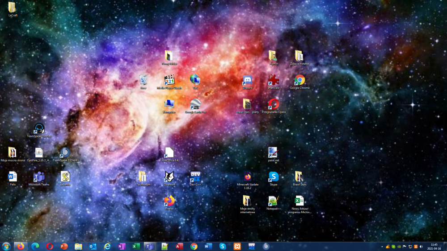Select the Media Player Classic shortcut
The height and width of the screenshot is (251, 447).
pos(169,81)
